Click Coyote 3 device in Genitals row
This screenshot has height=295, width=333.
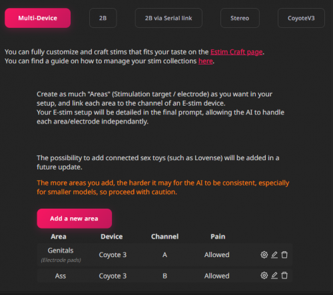tap(113, 254)
